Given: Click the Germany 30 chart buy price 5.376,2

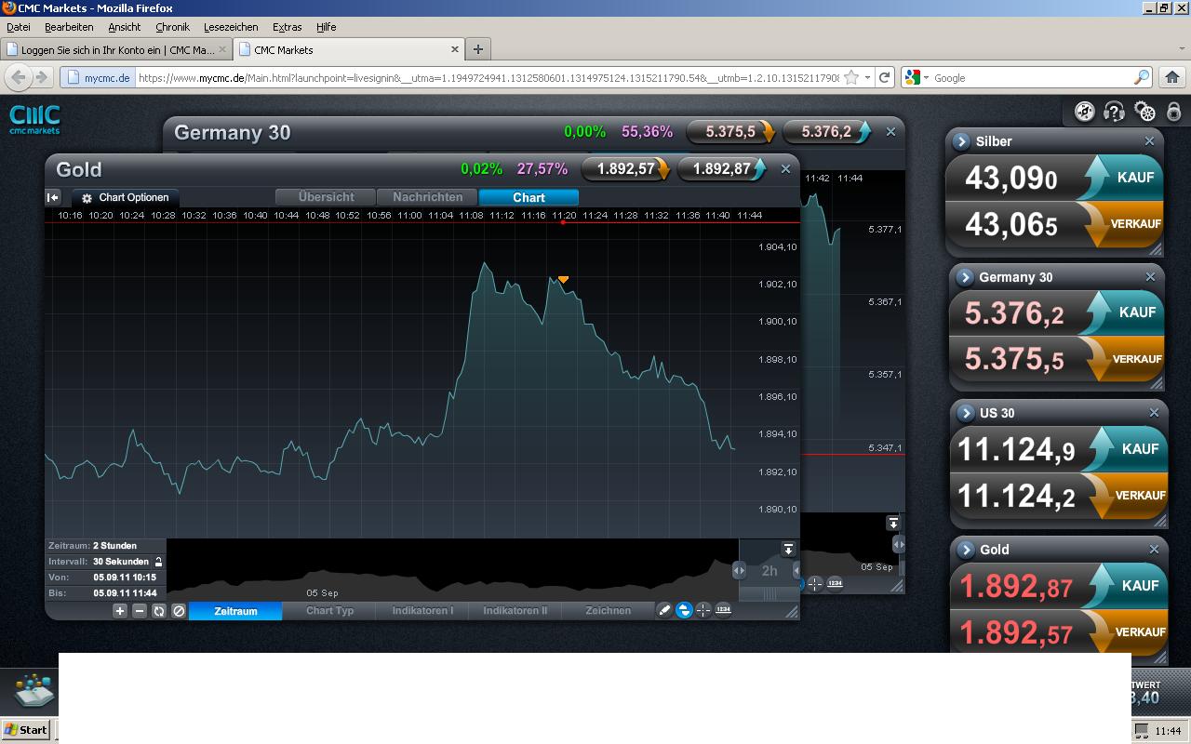Looking at the screenshot, I should [x=827, y=132].
